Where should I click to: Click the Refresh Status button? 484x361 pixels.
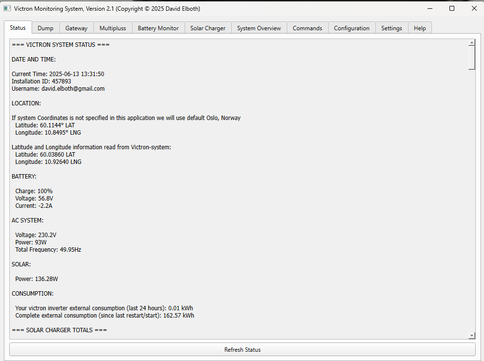242,350
